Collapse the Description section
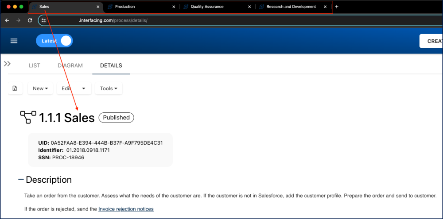 click(21, 180)
